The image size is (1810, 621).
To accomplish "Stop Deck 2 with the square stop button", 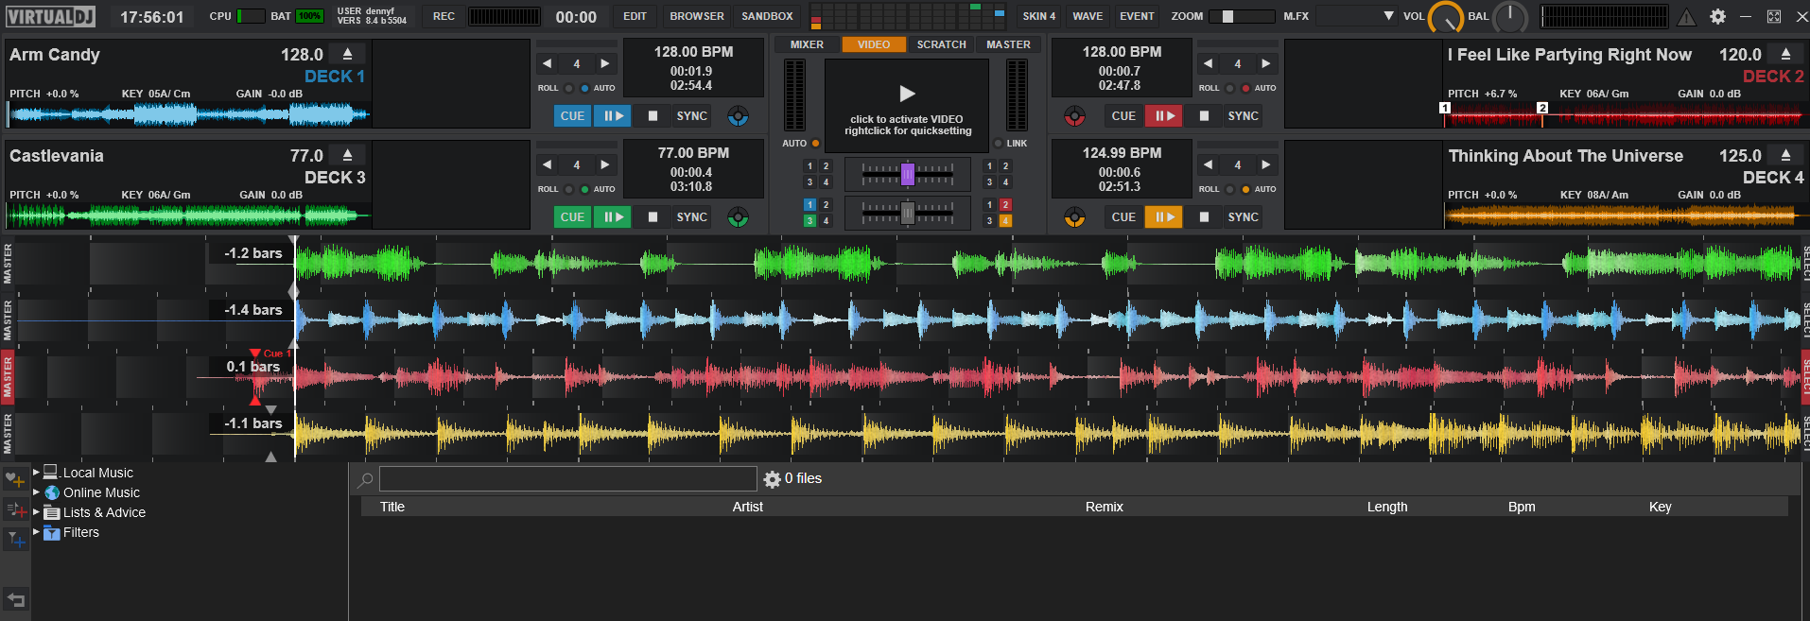I will coord(1204,116).
